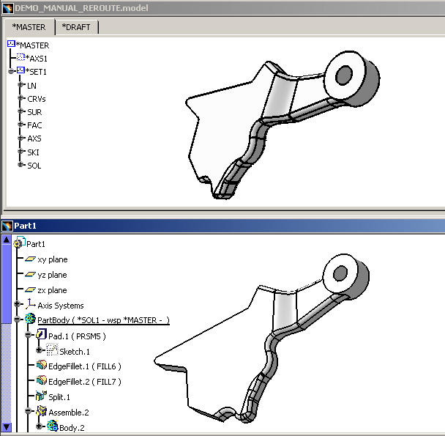The image size is (445, 436).
Task: Click the *SET1 set icon
Action: tap(20, 70)
